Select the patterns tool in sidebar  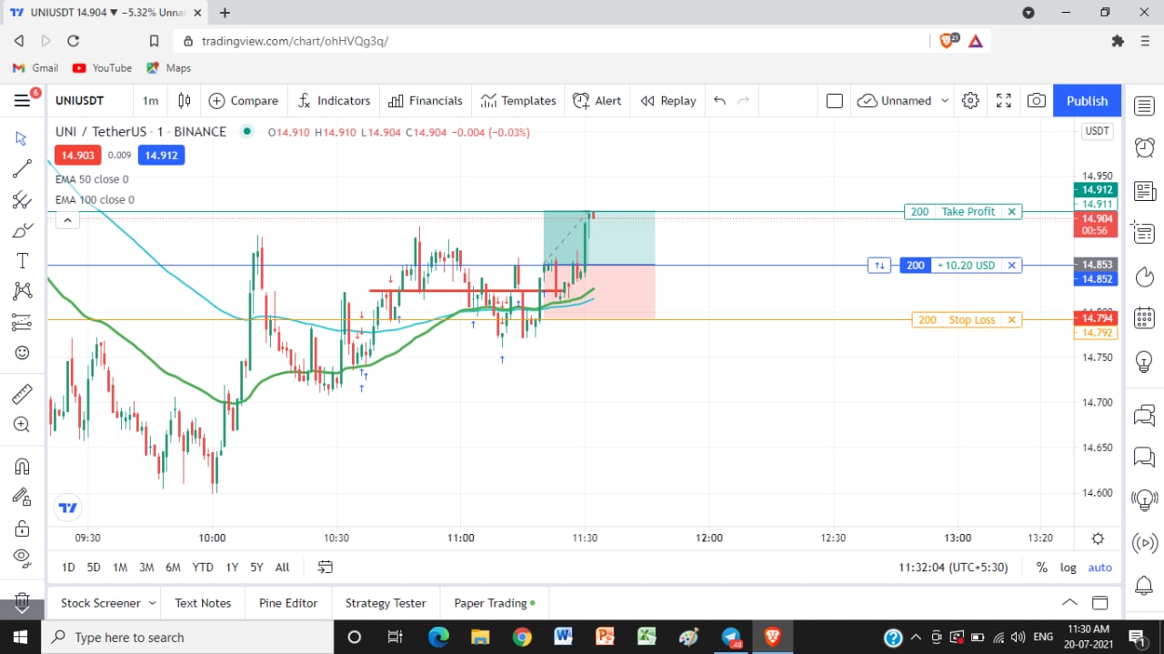pos(22,291)
